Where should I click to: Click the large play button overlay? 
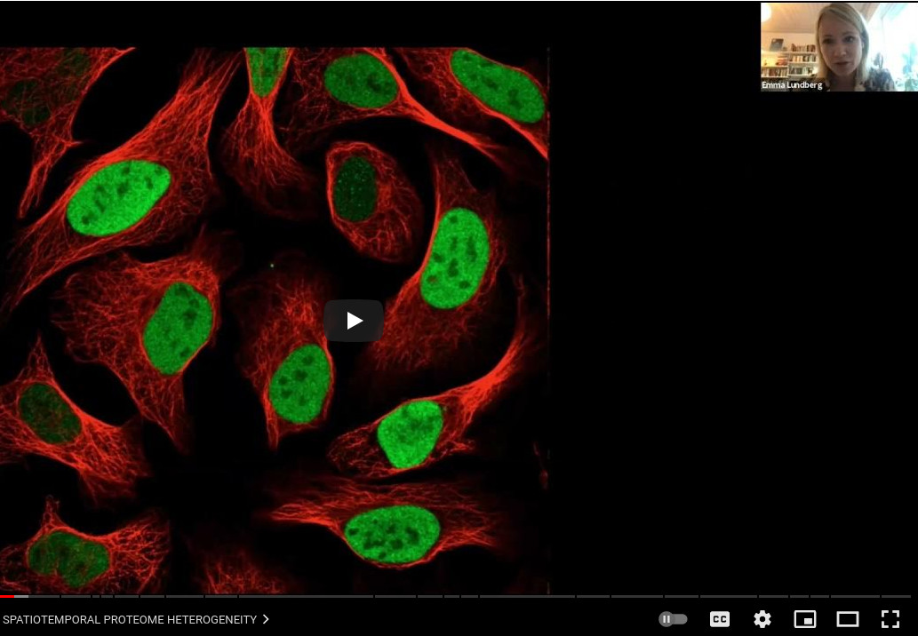click(354, 321)
